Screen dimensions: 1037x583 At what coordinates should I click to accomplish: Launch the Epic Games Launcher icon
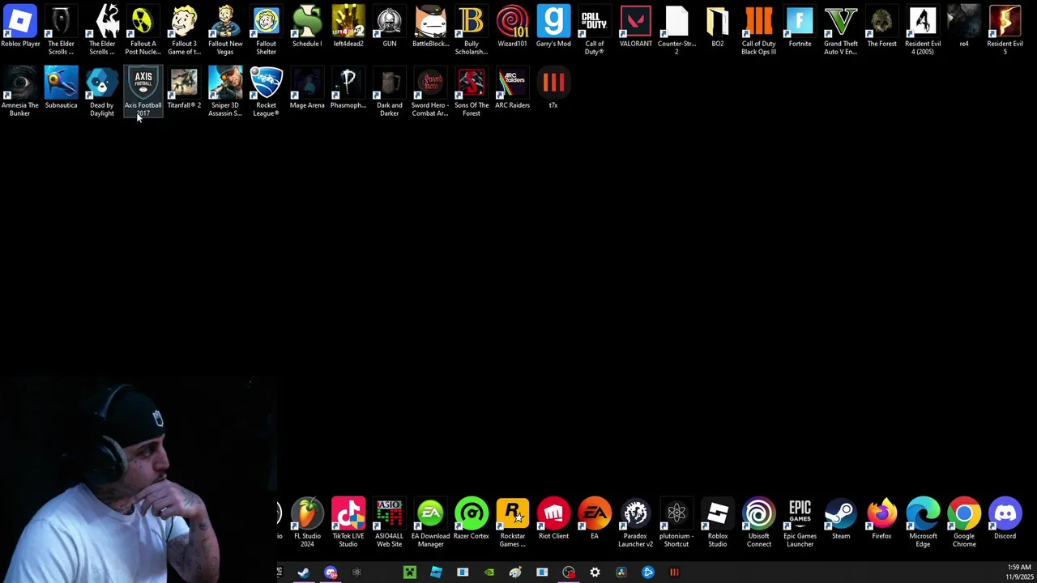(800, 523)
